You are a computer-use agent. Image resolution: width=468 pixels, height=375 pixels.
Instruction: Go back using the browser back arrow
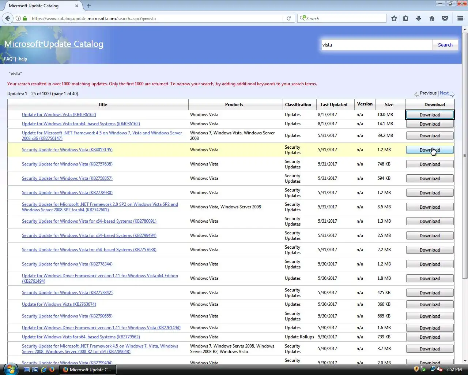coord(8,18)
